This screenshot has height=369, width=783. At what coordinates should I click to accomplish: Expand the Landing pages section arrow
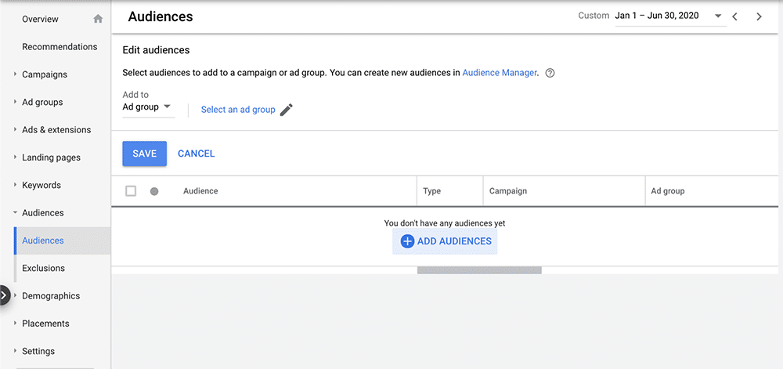tap(15, 157)
